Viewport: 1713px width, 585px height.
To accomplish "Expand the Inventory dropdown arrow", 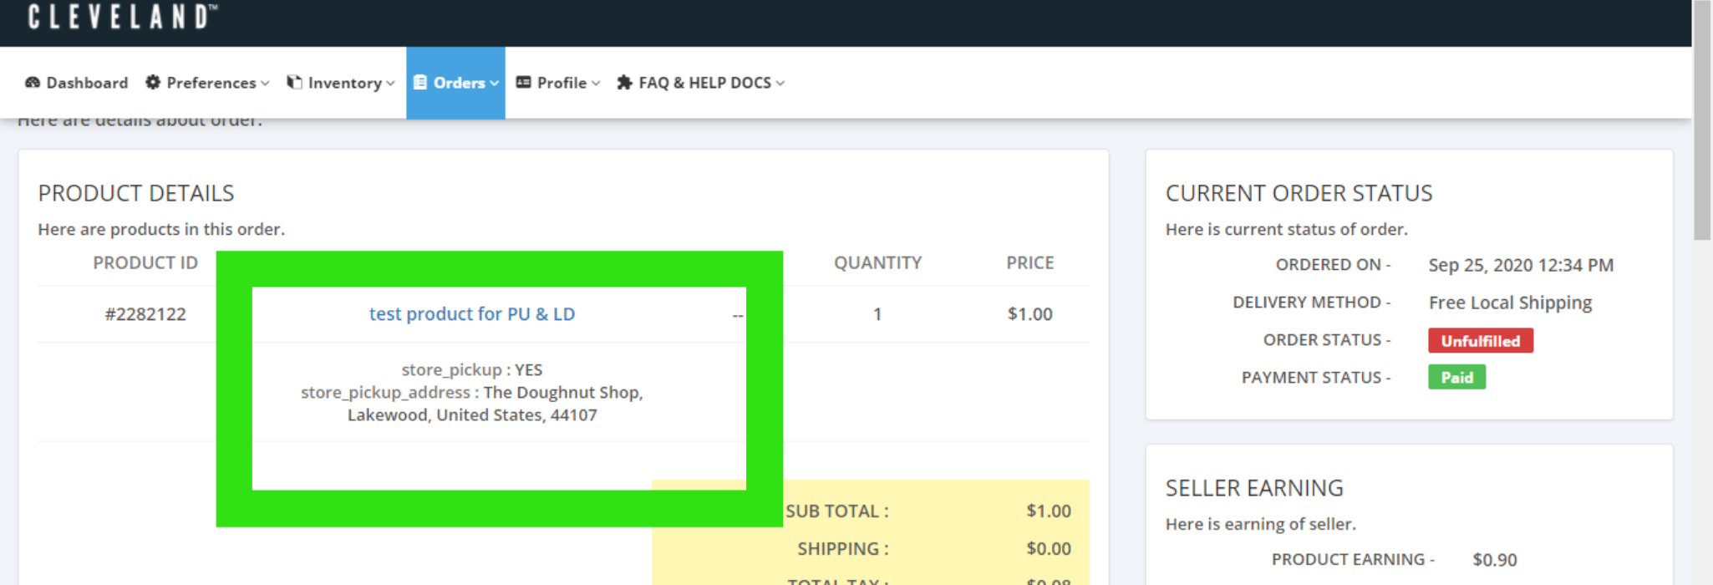I will click(x=390, y=84).
